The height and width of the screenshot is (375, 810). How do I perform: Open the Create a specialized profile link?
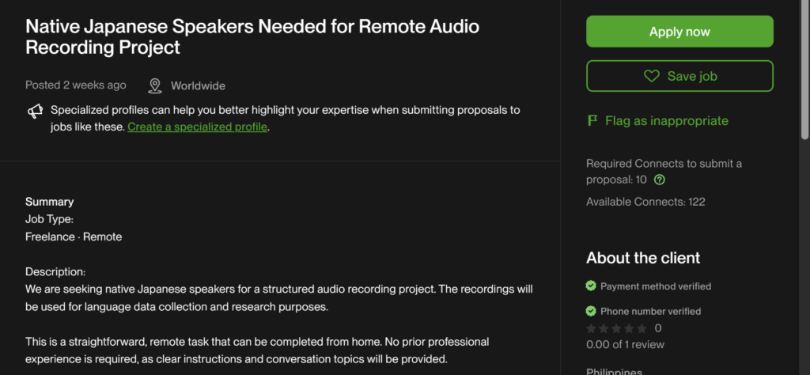[x=198, y=127]
